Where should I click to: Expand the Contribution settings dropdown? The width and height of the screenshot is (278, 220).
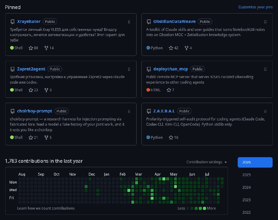(206, 162)
